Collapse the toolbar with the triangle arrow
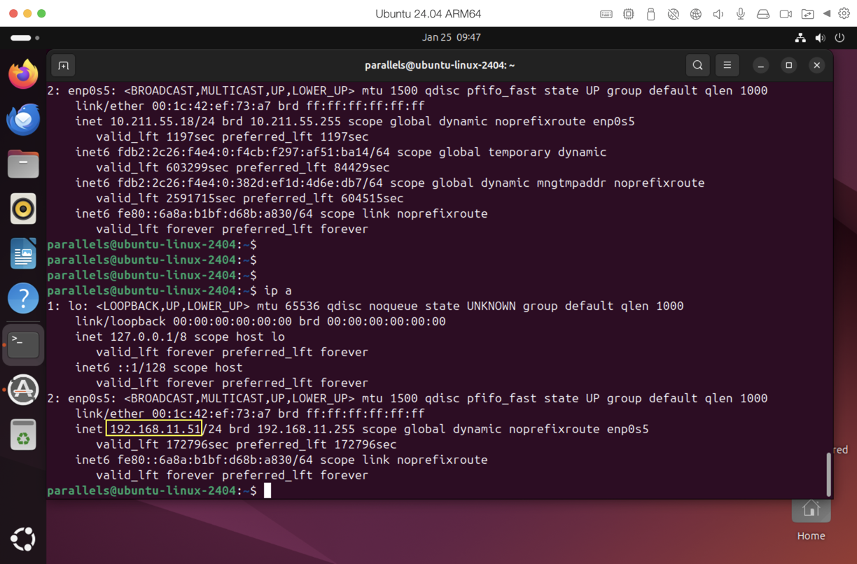The image size is (857, 564). (x=827, y=14)
